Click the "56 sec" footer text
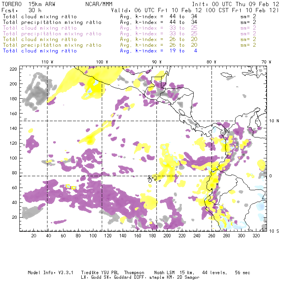Screen dimensions: 281x281 pos(243,273)
